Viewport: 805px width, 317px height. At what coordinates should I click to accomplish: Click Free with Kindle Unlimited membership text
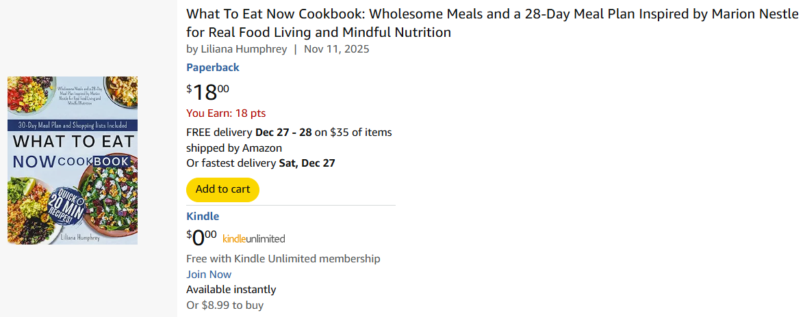(283, 259)
